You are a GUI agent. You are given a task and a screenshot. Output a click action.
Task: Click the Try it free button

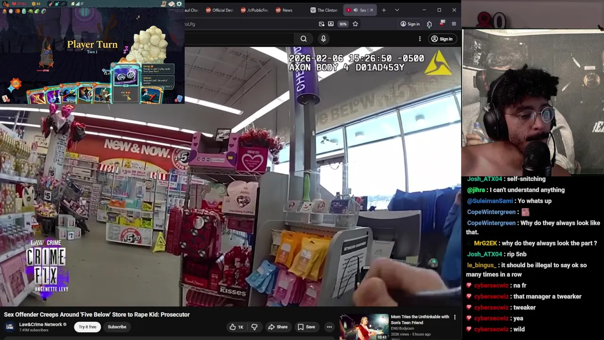point(87,327)
